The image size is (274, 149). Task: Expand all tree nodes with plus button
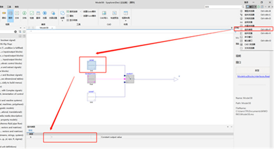point(24,36)
